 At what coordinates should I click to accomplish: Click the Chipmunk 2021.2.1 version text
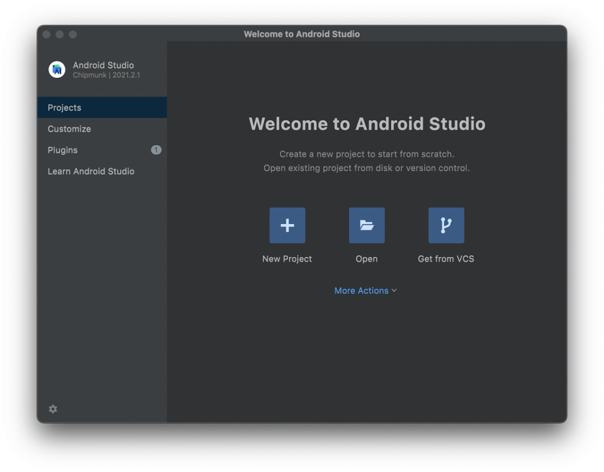(x=106, y=76)
